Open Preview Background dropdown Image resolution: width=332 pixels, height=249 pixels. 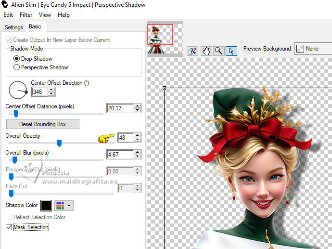[313, 49]
